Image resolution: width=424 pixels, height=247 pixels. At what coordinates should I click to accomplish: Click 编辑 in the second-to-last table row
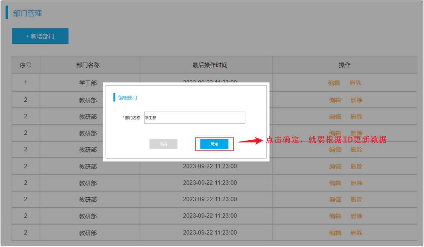click(x=335, y=216)
